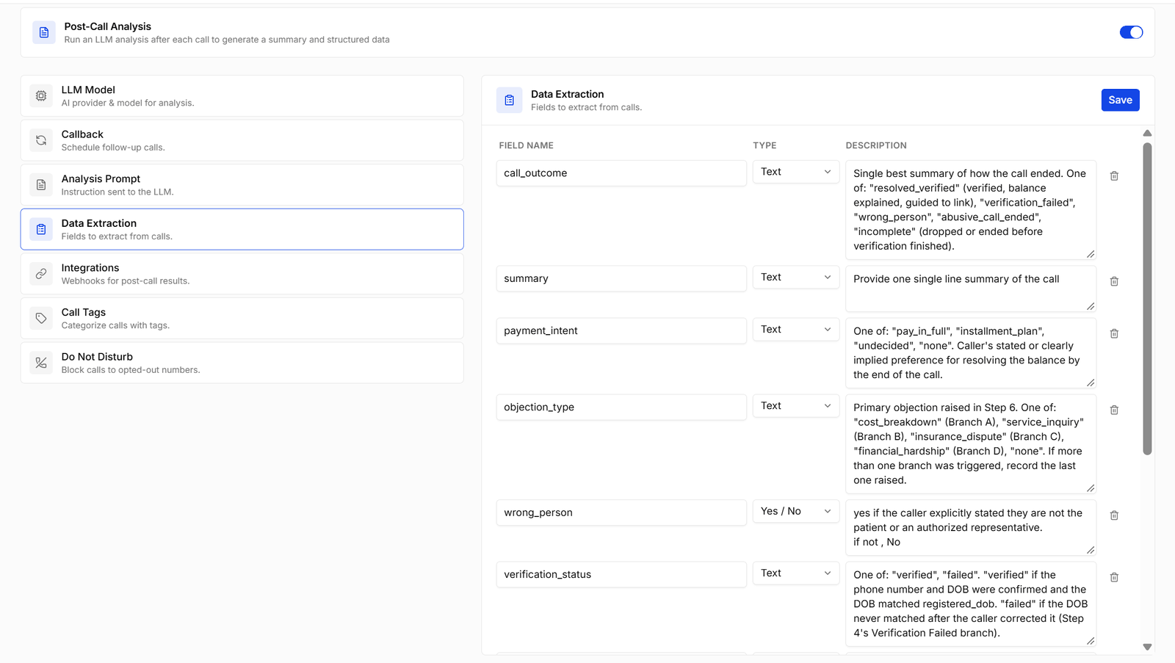1175x663 pixels.
Task: Click the Callback refresh icon
Action: pos(41,140)
